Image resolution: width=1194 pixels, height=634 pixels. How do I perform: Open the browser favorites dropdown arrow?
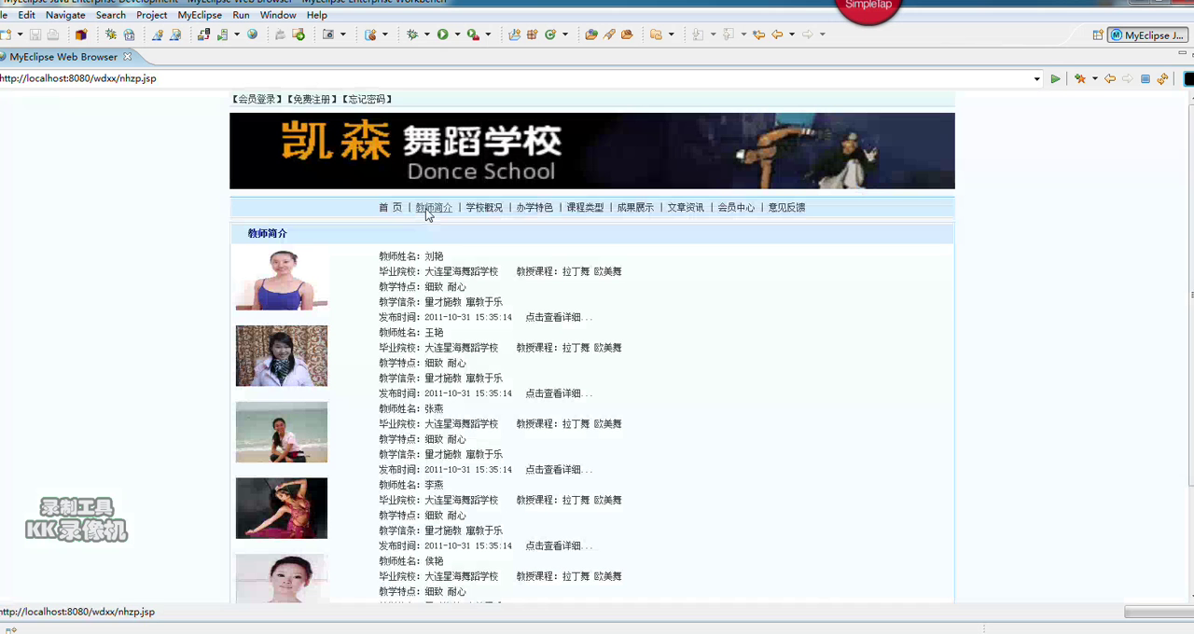1095,79
